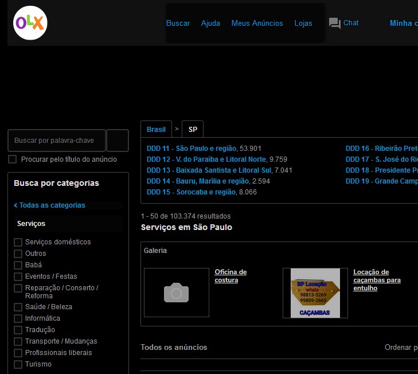Open the Oficina de costura ad title

(231, 276)
